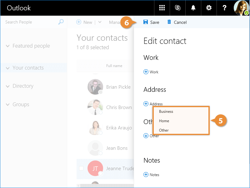Tick the checkbox next to Jeanne Trudeau
The height and width of the screenshot is (188, 250).
click(x=81, y=168)
